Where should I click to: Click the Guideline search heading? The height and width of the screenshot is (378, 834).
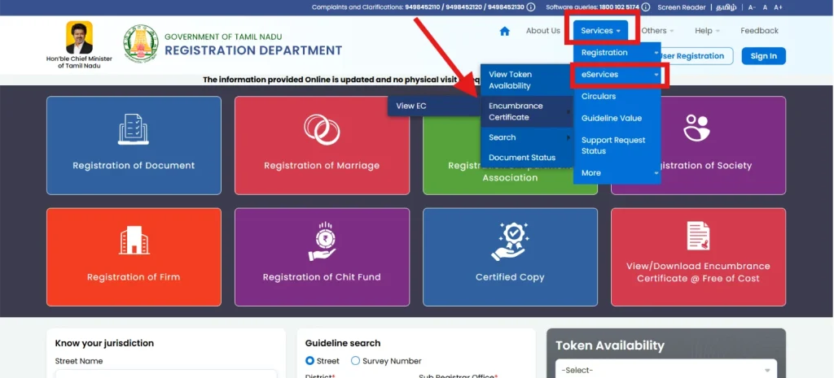coord(343,344)
